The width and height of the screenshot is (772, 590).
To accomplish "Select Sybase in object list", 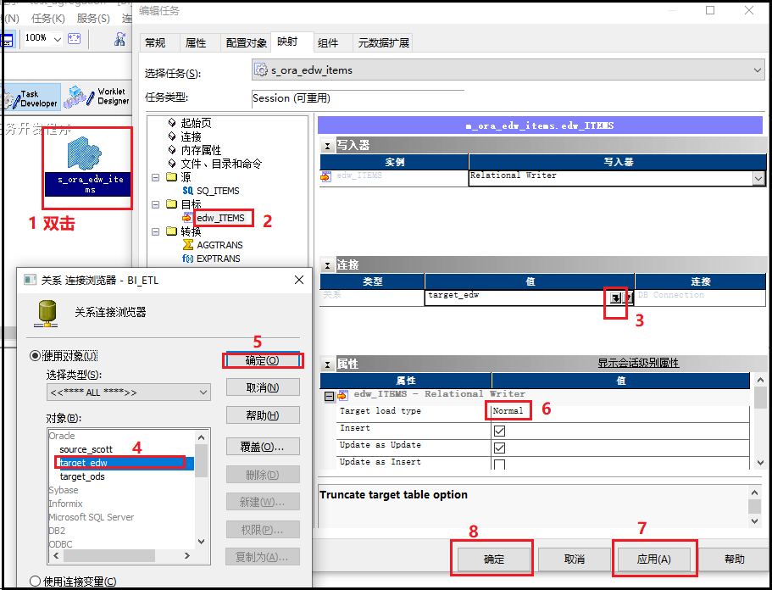I will tap(63, 490).
